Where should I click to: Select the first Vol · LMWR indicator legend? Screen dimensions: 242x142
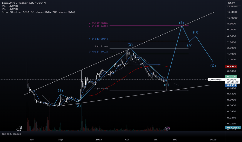[x=10, y=6]
